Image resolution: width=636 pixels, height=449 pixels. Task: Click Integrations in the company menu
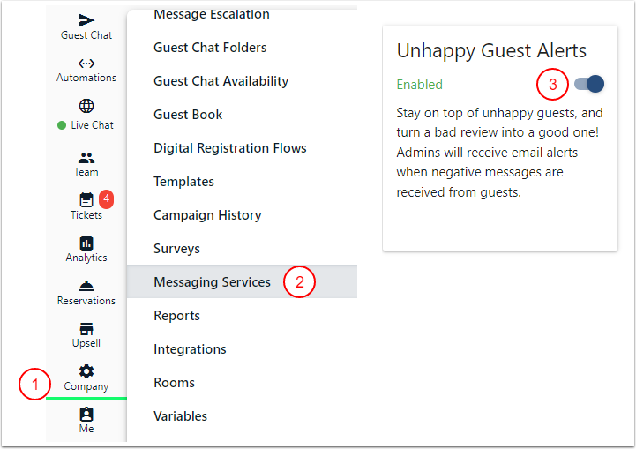click(x=190, y=349)
